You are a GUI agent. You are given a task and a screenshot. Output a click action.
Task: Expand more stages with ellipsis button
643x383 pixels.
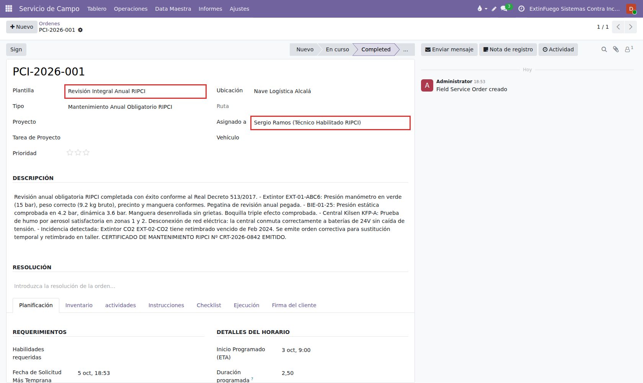coord(406,49)
